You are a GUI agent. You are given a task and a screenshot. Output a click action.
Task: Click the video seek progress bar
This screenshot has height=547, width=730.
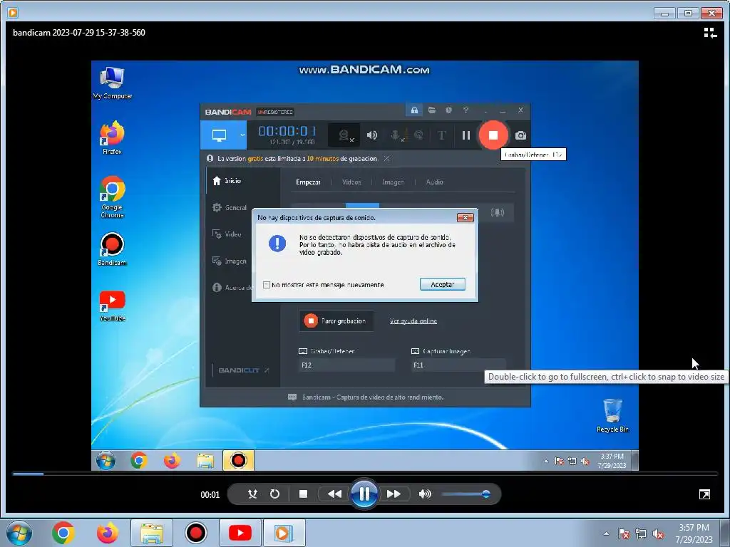click(365, 474)
